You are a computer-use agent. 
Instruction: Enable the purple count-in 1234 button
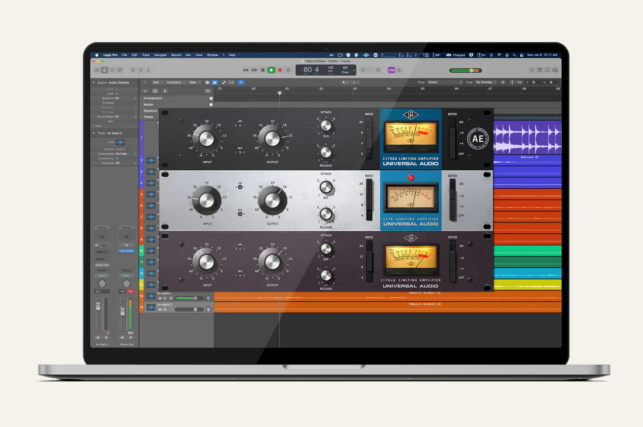(x=391, y=70)
